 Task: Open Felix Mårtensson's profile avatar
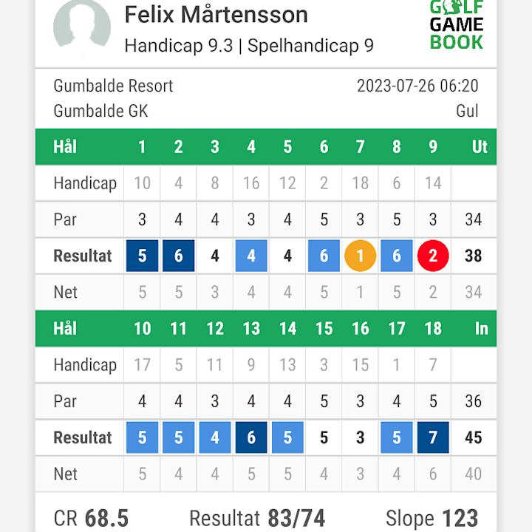82,27
